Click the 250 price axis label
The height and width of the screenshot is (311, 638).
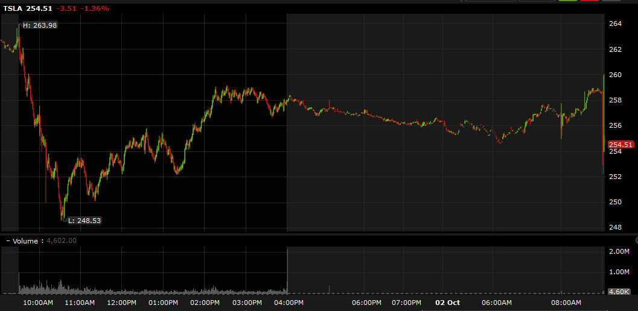pos(616,202)
